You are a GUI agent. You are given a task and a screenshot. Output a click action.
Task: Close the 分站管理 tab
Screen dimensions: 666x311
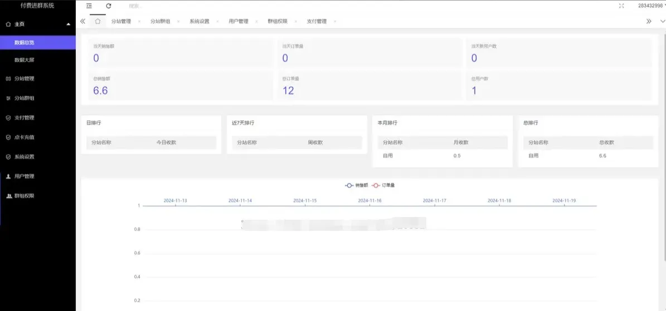(139, 22)
